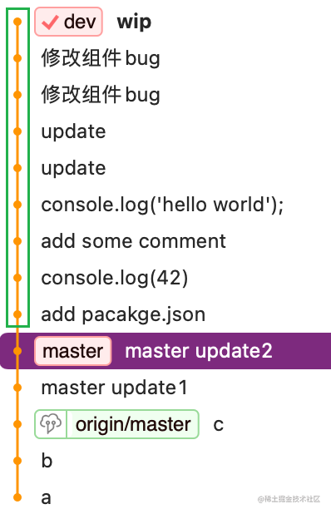Select commit a
This screenshot has width=331, height=514.
(47, 498)
